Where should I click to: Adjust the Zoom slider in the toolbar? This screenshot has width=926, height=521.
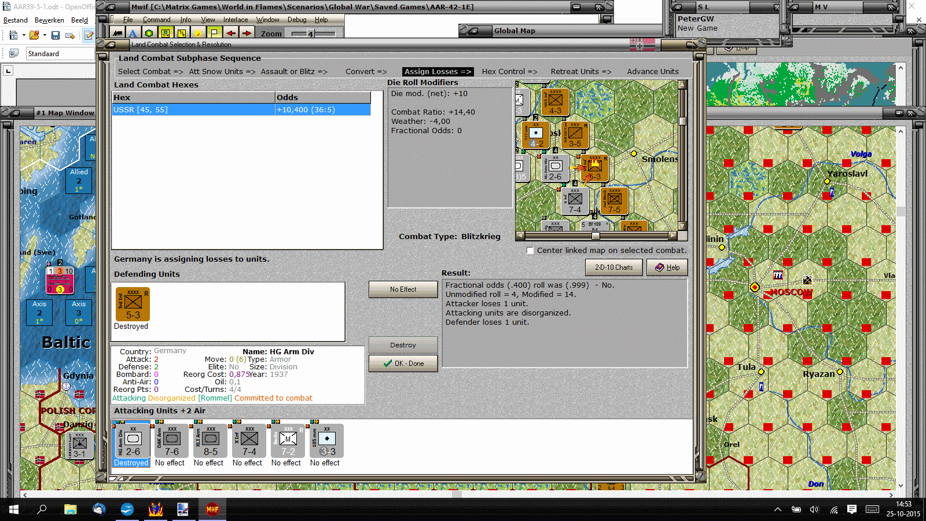coord(313,34)
